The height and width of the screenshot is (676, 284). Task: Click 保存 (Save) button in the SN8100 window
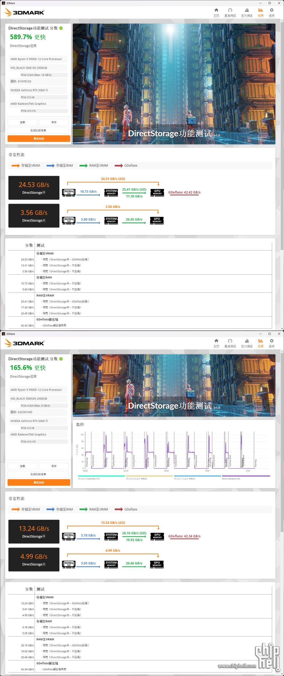pyautogui.click(x=54, y=122)
